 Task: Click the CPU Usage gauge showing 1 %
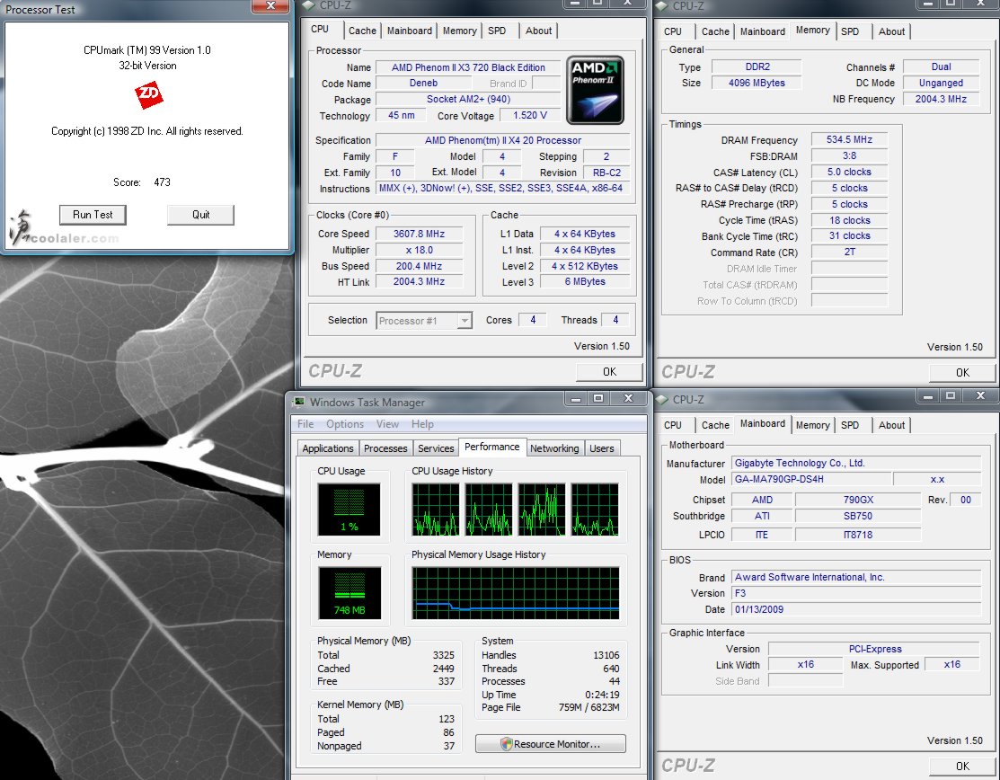point(349,509)
